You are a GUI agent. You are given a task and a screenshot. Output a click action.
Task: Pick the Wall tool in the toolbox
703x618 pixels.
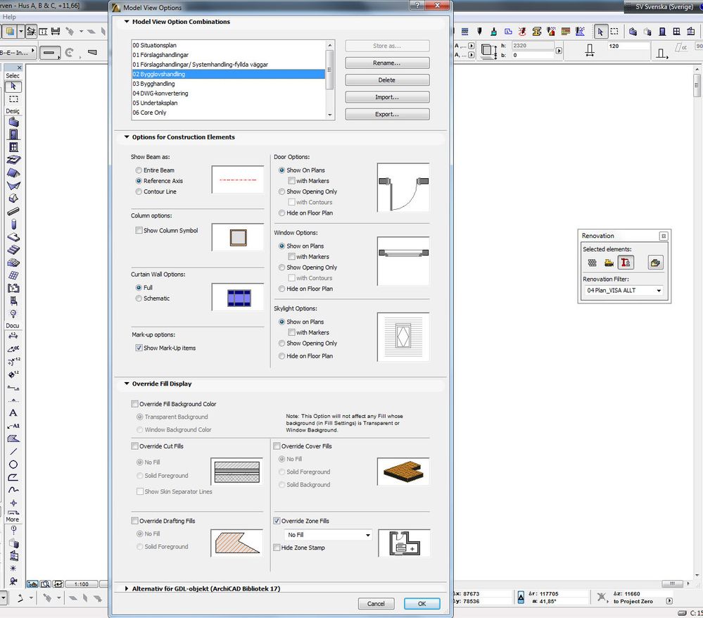13,122
